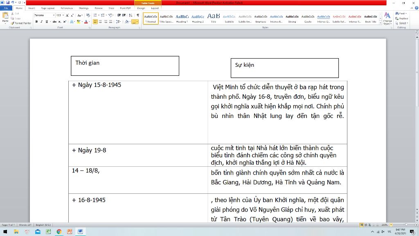Apply the Title style
419x236 pixels.
point(214,18)
